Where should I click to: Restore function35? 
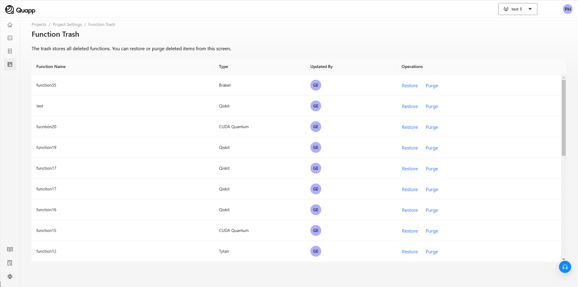[410, 86]
